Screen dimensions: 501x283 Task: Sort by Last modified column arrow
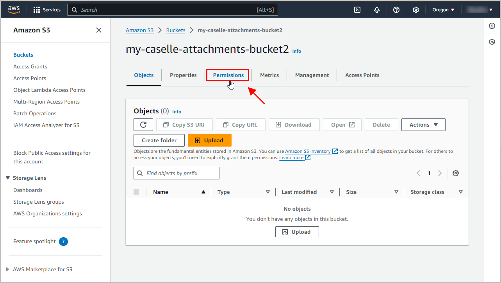coord(332,192)
